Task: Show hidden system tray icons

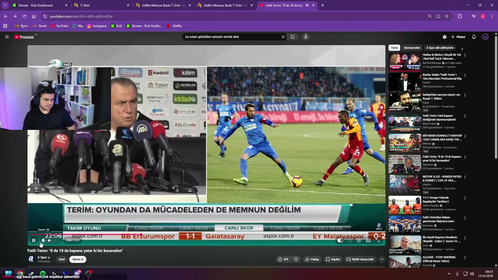Action: point(449,274)
